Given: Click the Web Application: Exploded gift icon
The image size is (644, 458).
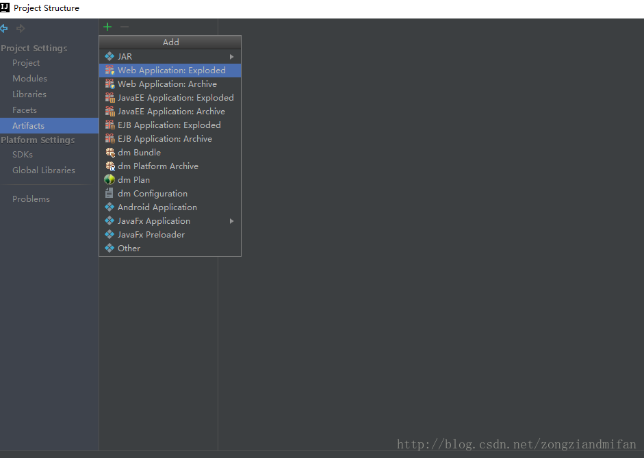Looking at the screenshot, I should point(110,71).
